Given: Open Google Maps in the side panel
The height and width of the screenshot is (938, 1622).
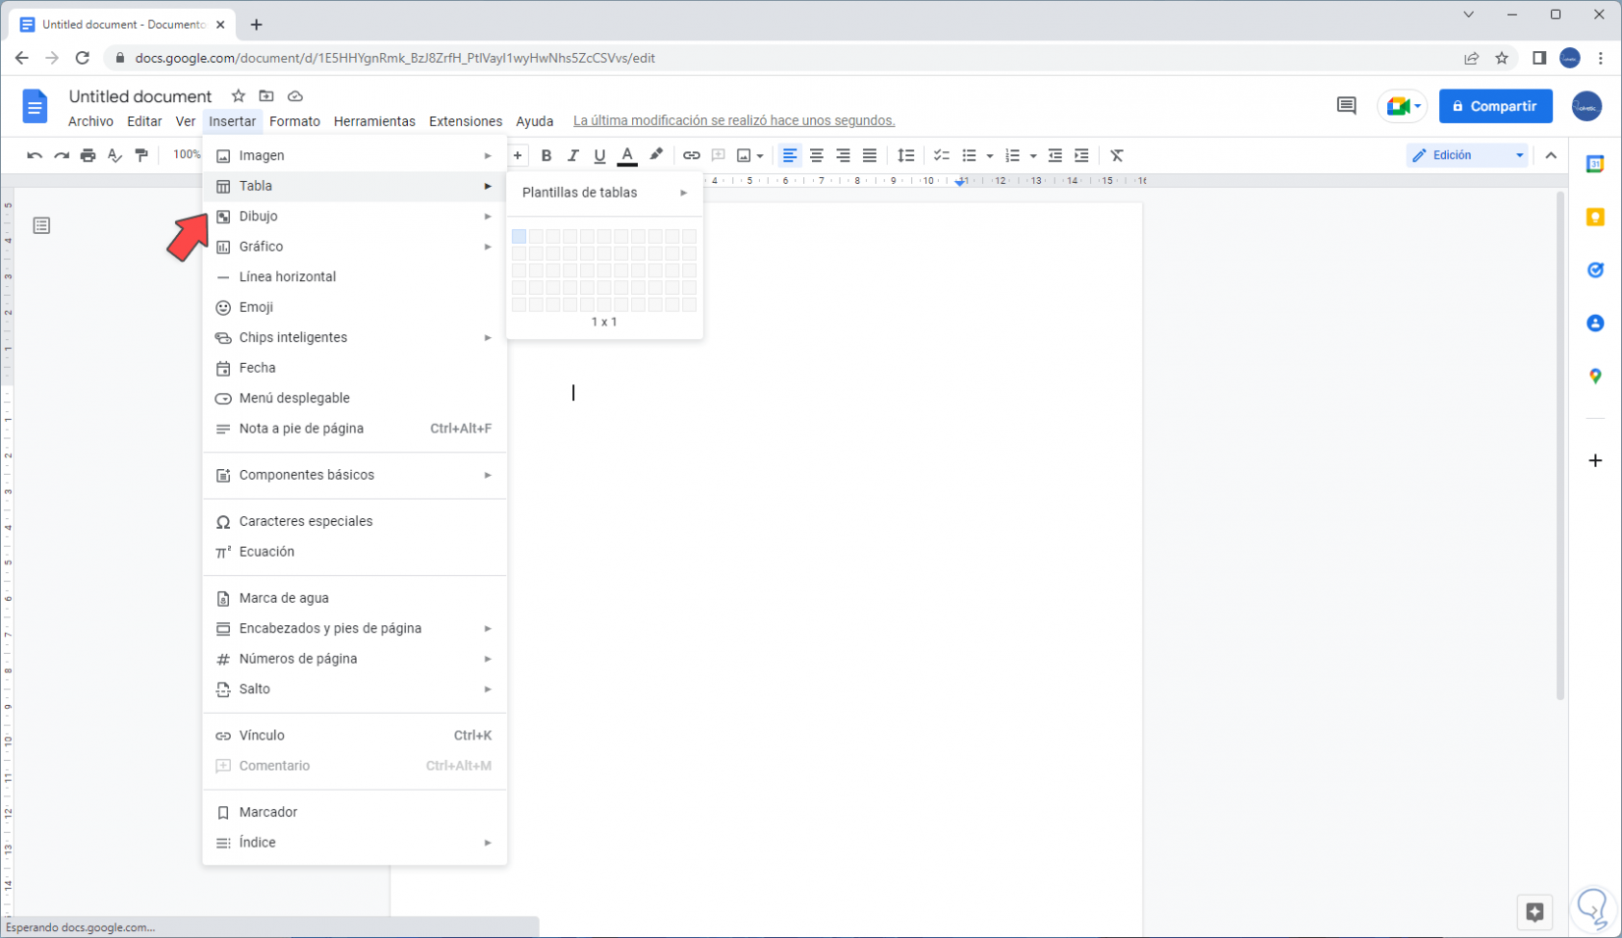Looking at the screenshot, I should [1595, 377].
